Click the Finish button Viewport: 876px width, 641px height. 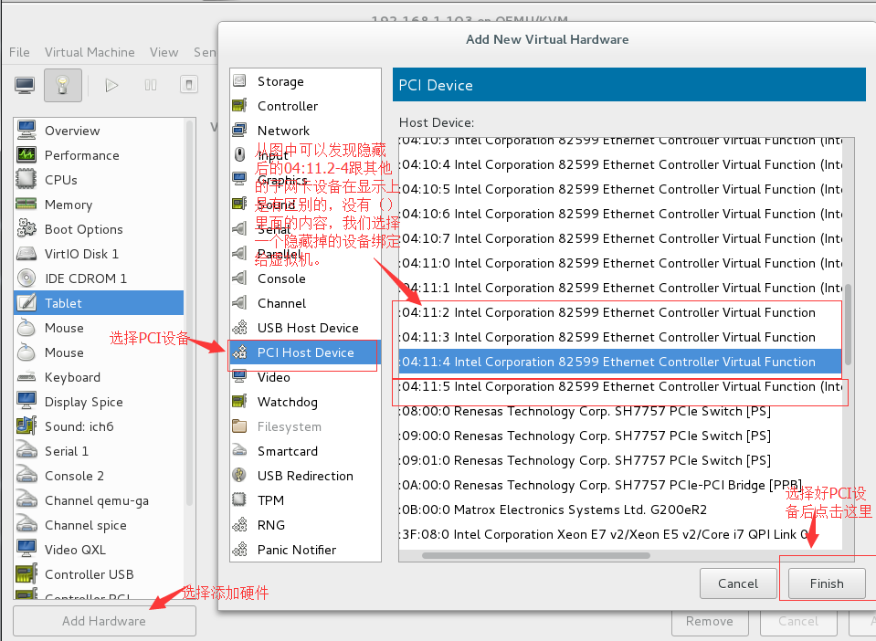point(826,583)
